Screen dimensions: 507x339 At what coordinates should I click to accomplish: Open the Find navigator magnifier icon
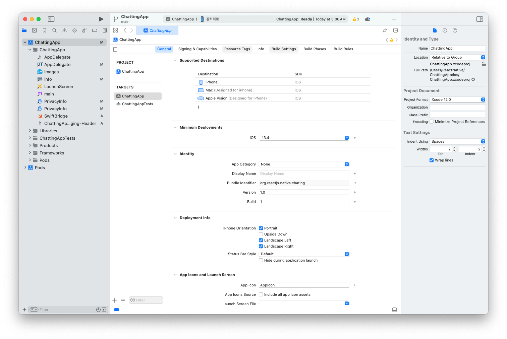pos(54,30)
